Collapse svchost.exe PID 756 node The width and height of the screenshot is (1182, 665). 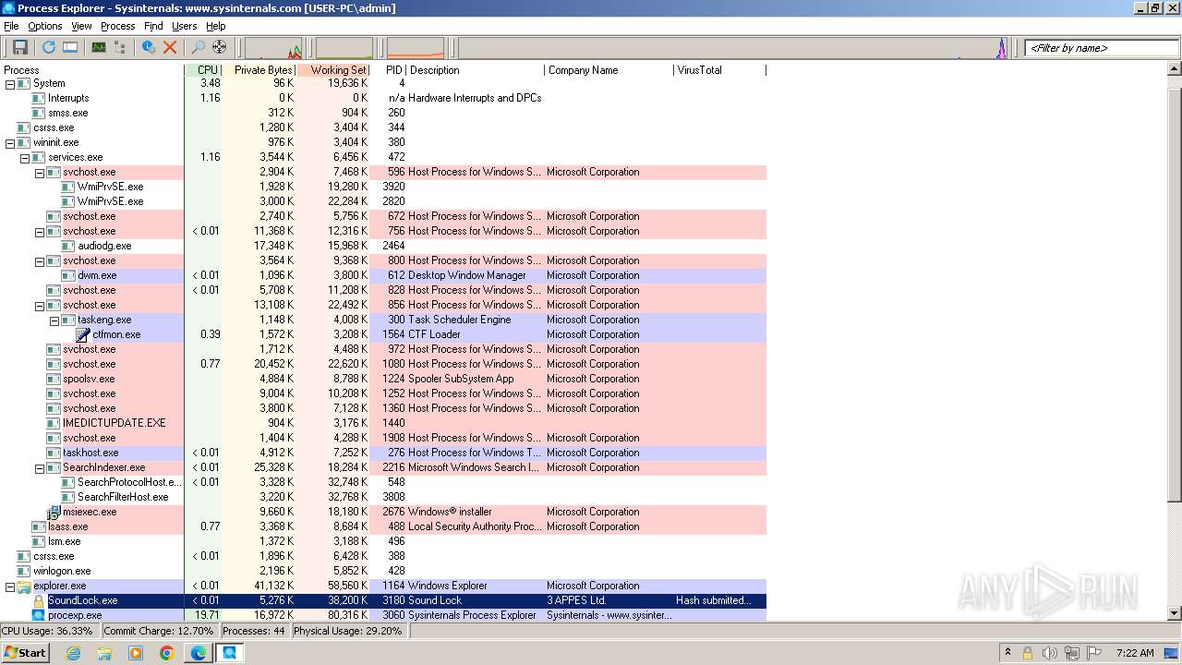40,231
